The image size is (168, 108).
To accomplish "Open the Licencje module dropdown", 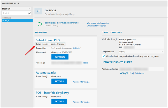I will (16, 9).
